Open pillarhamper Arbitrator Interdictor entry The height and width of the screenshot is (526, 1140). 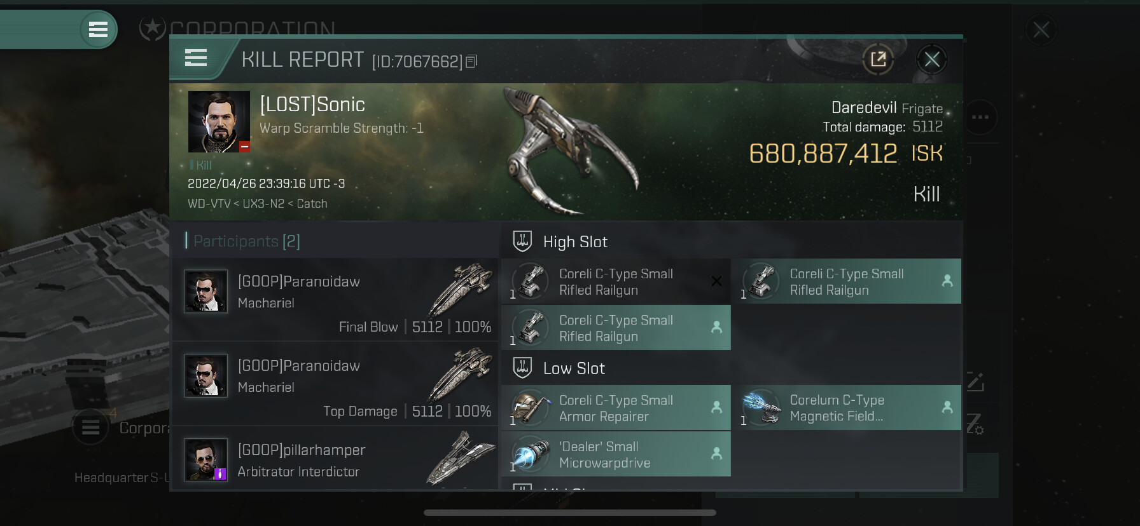[335, 459]
